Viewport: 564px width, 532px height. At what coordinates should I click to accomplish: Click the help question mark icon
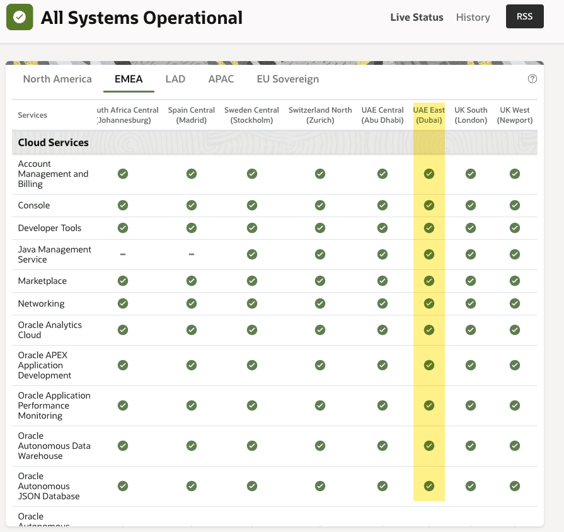pyautogui.click(x=532, y=79)
